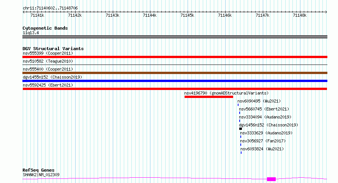338x183 pixels.
Task: Open nsv3056927 (Fan2017) label
Action: tap(263, 141)
